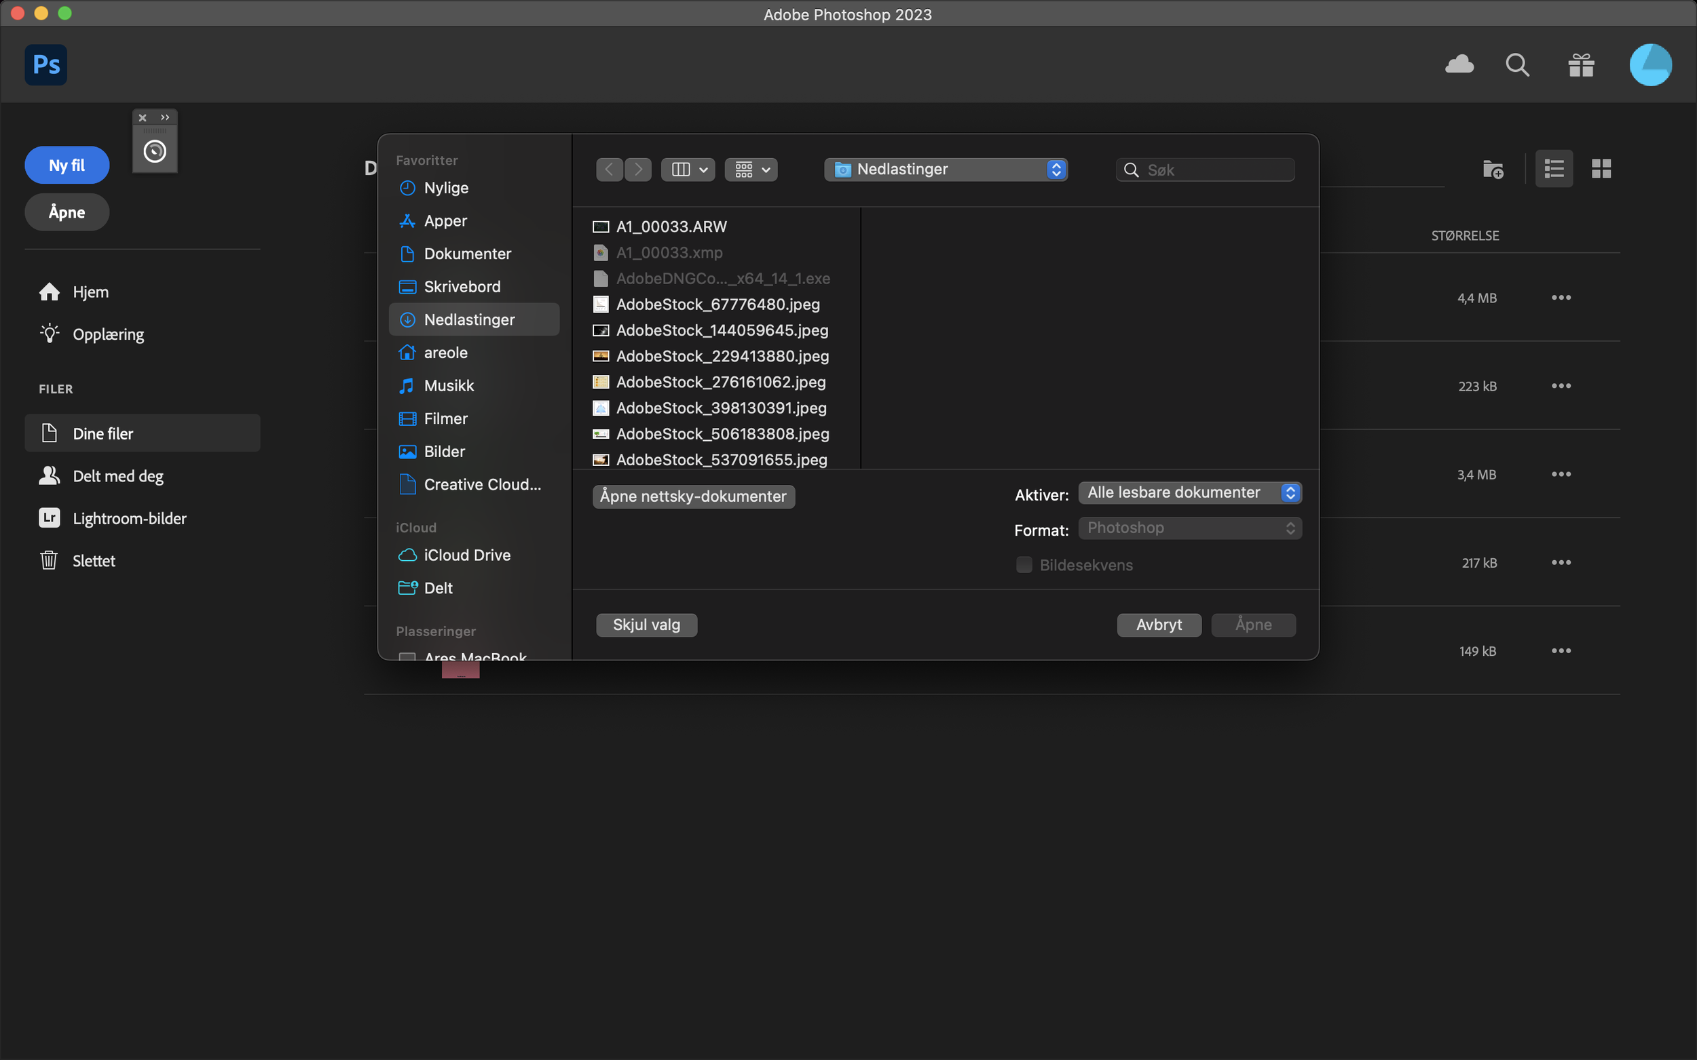Select Skrivebord in dialog favorites
Viewport: 1697px width, 1060px height.
(474, 287)
